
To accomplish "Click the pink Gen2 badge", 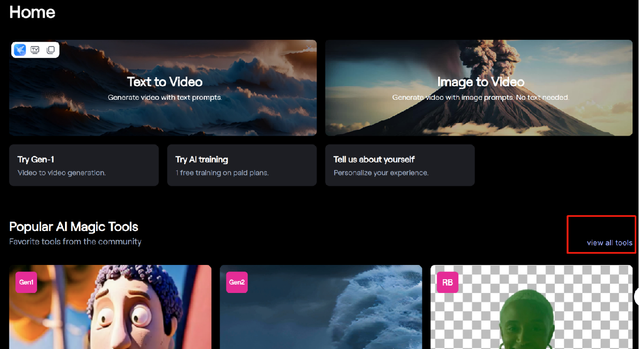I will (x=237, y=282).
